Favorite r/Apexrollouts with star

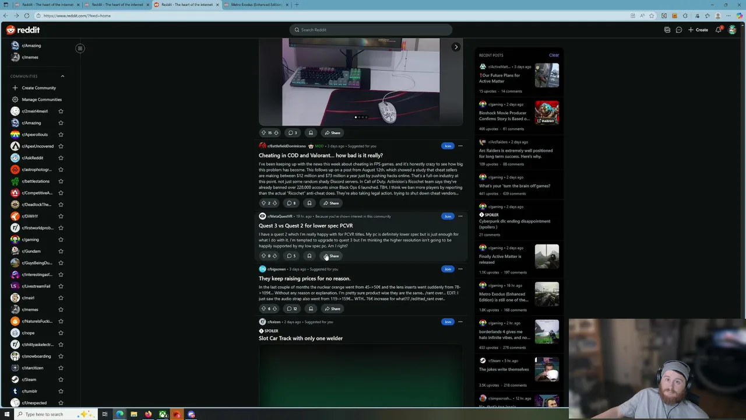tap(61, 134)
